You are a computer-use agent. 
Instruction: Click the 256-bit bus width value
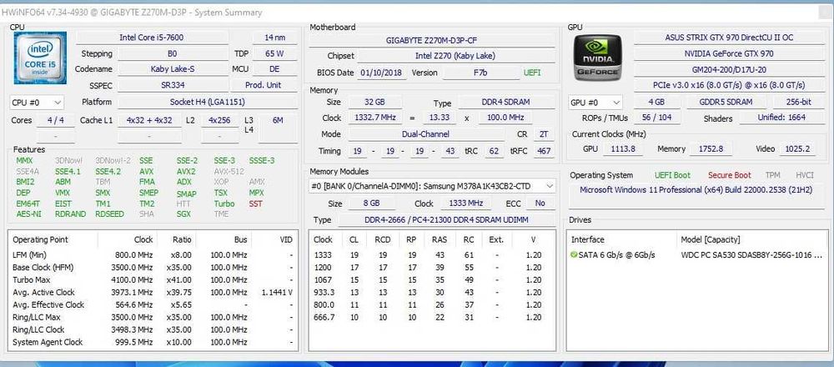[798, 102]
